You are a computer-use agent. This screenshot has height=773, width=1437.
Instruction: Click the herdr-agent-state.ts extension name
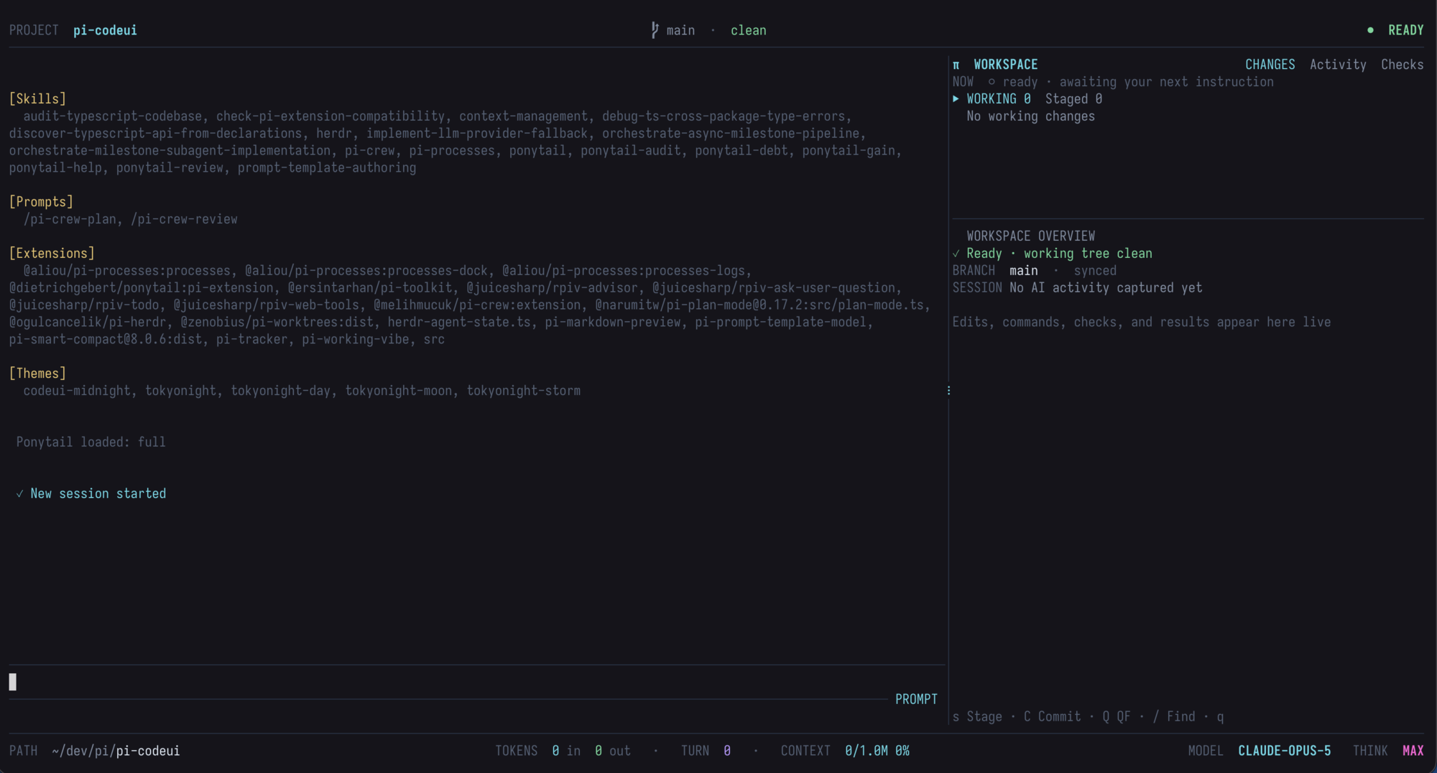[458, 322]
